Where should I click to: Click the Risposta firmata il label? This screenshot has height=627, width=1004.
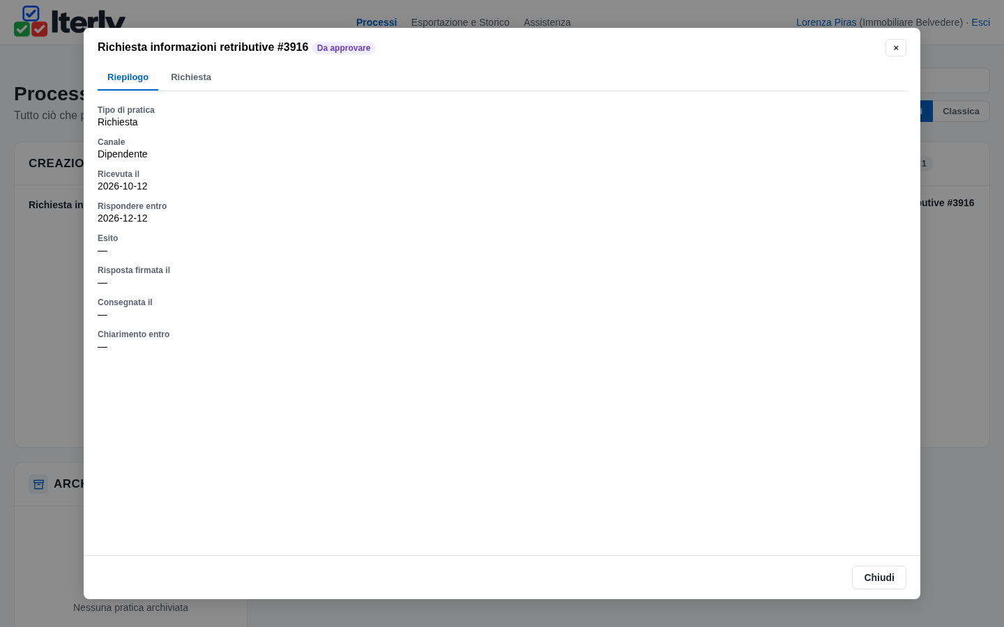point(134,270)
